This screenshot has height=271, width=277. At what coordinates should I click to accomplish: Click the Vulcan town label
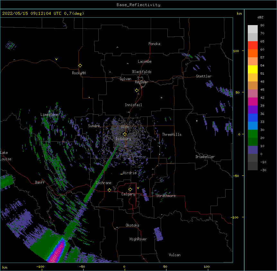click(174, 255)
